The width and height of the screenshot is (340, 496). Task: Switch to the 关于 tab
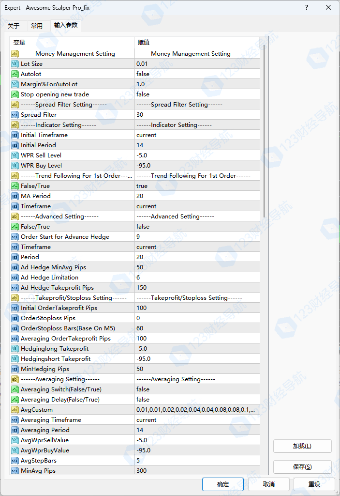pos(14,26)
